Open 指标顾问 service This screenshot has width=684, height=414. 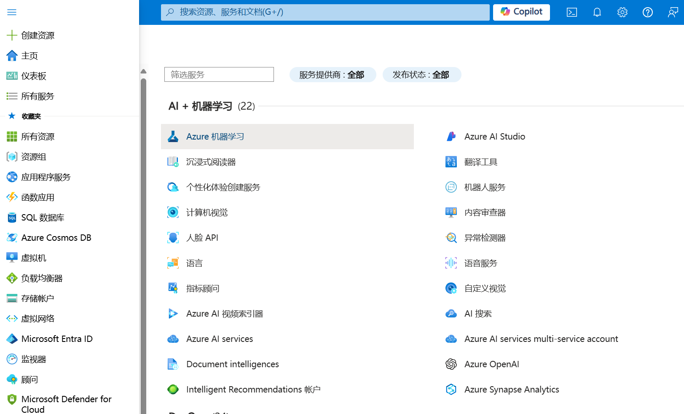[203, 288]
